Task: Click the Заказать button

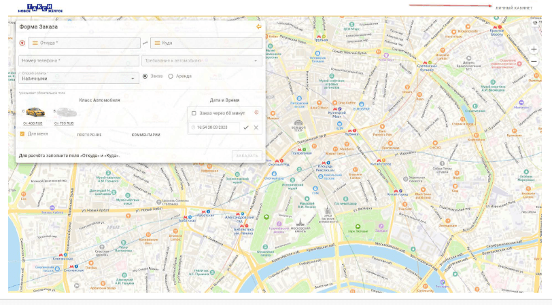Action: pyautogui.click(x=247, y=155)
